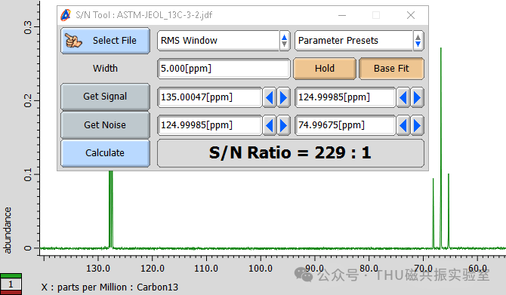Click the S/N Tool window title icon
The image size is (506, 295).
(x=66, y=15)
